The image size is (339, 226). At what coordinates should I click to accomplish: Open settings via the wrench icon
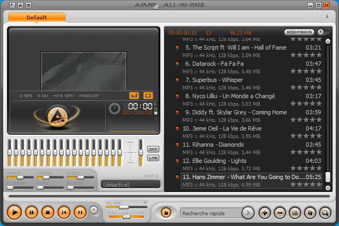coord(21,5)
